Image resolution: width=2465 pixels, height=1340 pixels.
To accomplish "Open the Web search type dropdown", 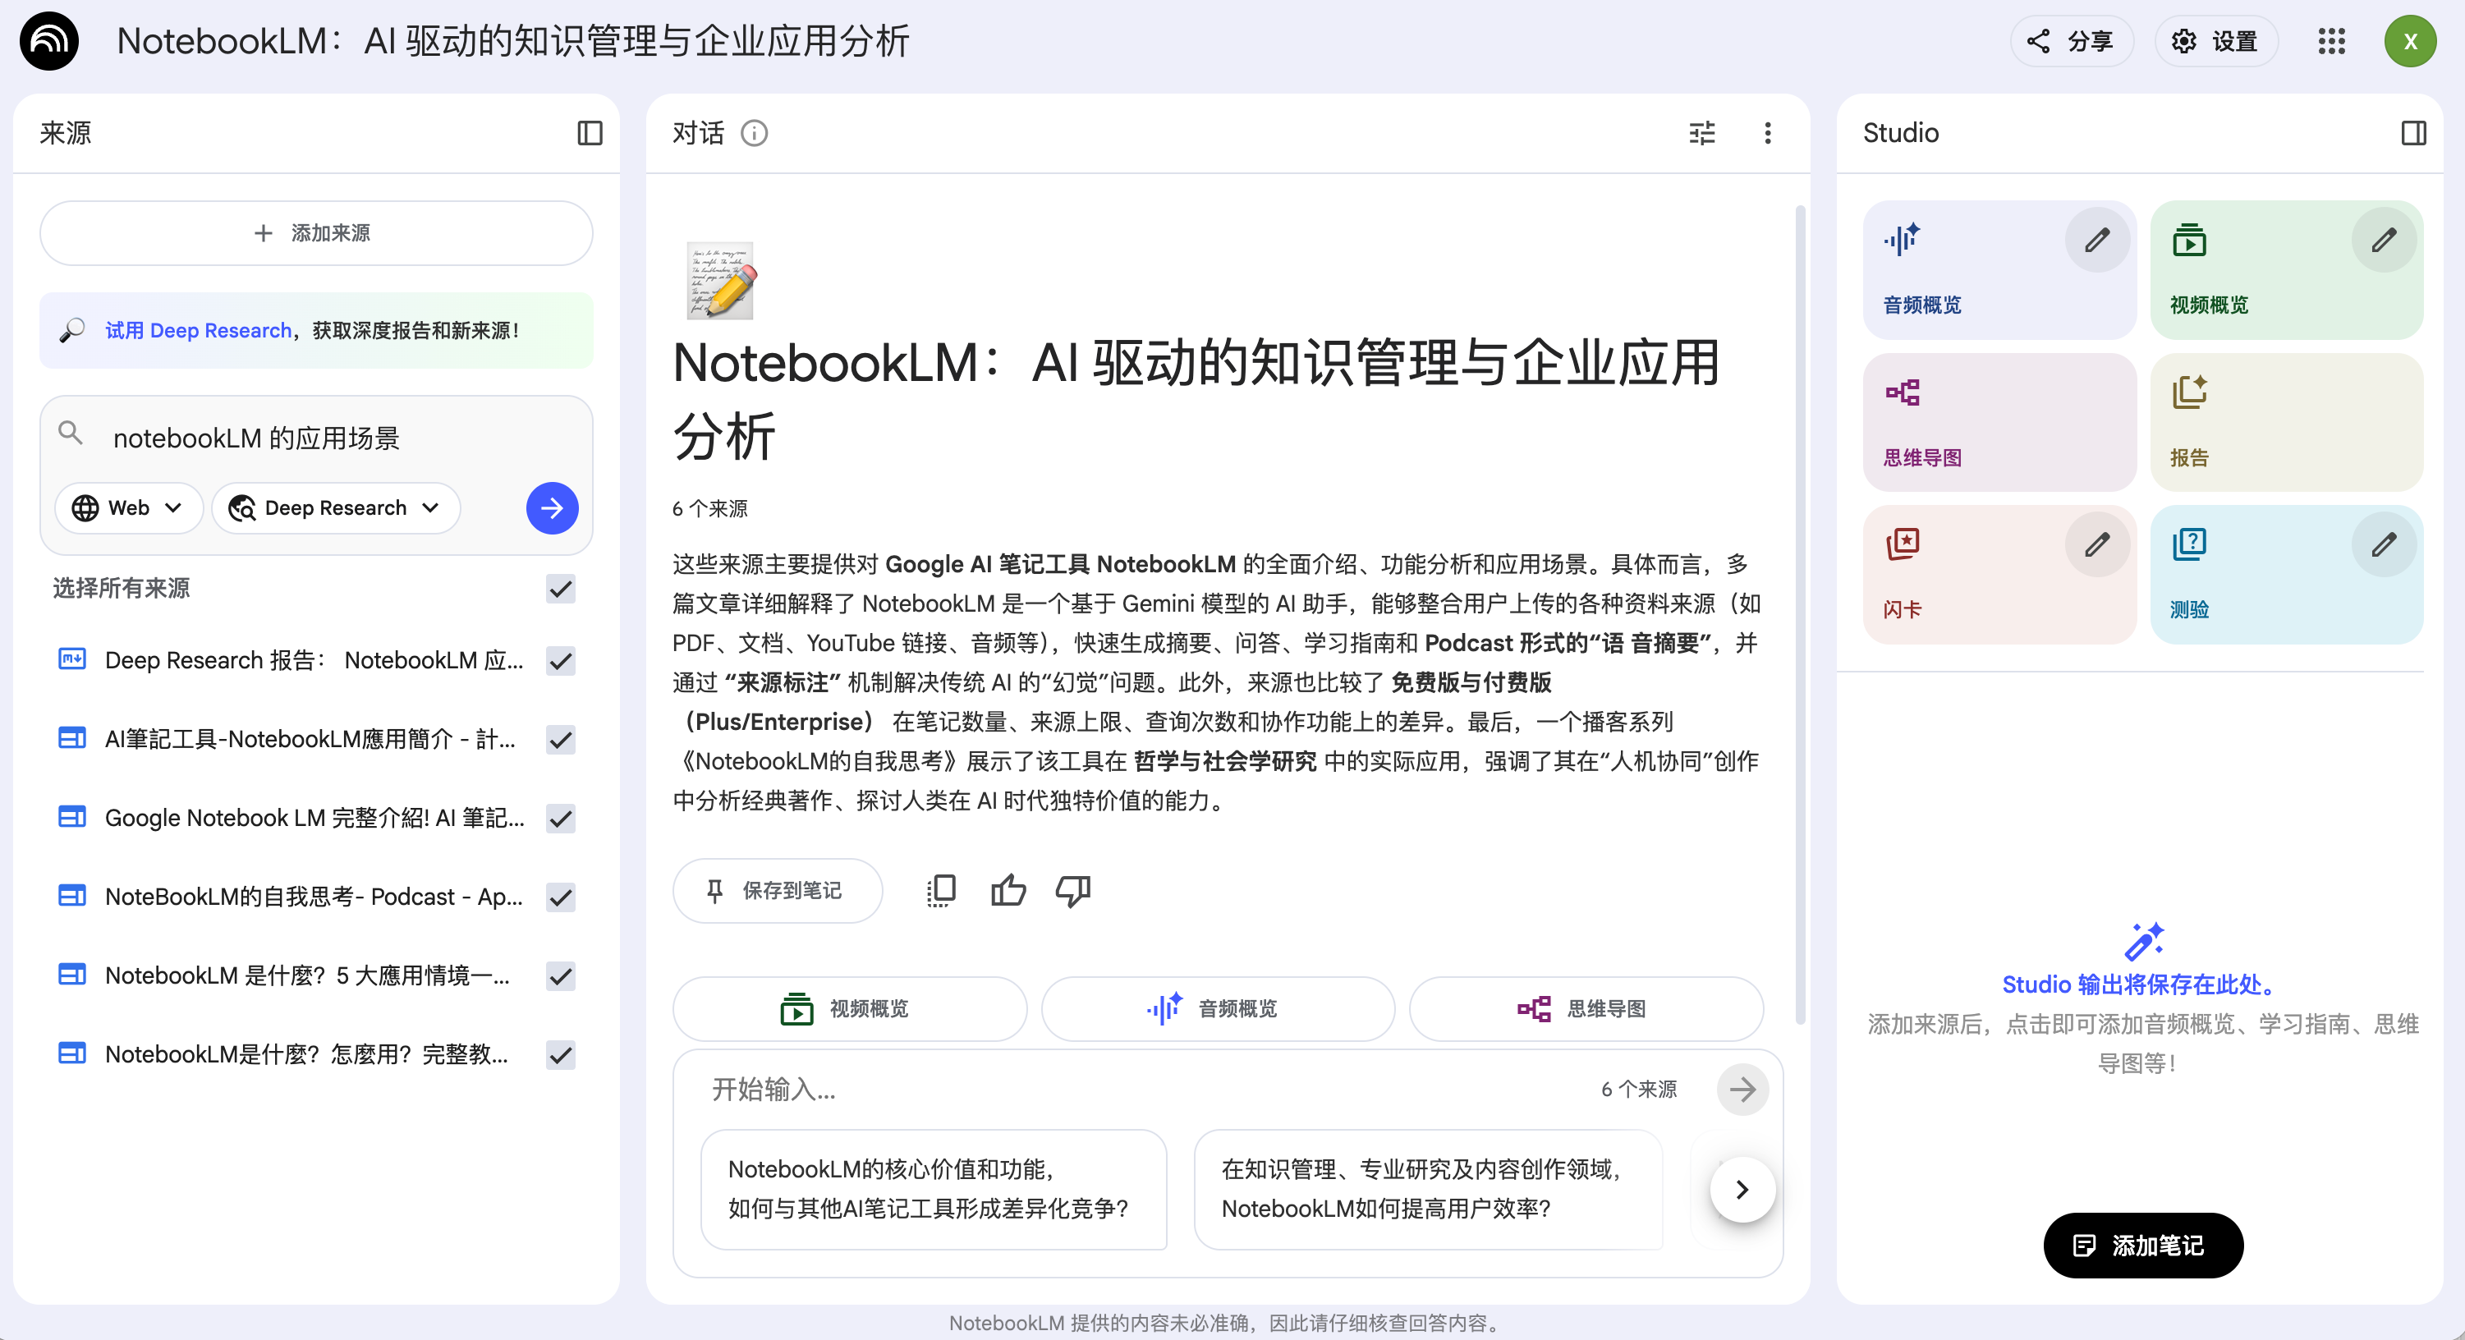I will click(x=128, y=507).
